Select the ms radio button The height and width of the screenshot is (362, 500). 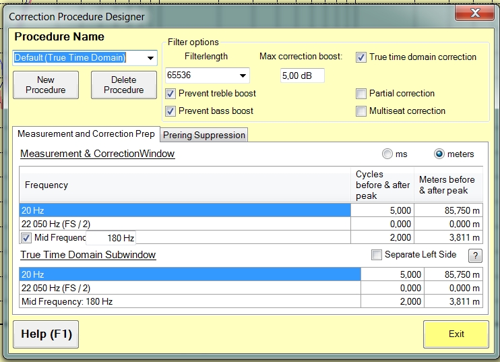387,154
